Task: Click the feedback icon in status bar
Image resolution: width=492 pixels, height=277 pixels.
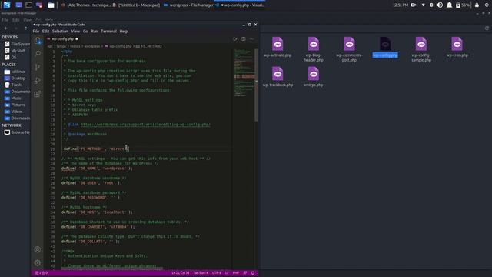Action: pos(245,273)
